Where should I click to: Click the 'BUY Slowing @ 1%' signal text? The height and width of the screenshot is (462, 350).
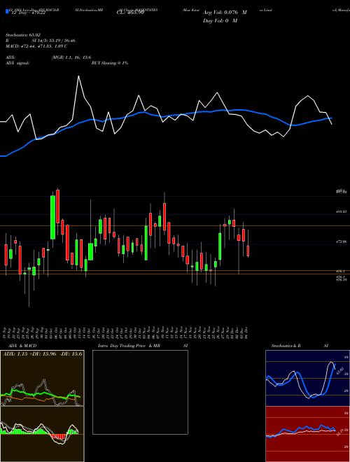[110, 63]
